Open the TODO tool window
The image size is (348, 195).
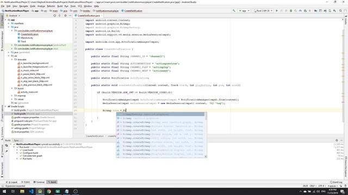pos(26,182)
